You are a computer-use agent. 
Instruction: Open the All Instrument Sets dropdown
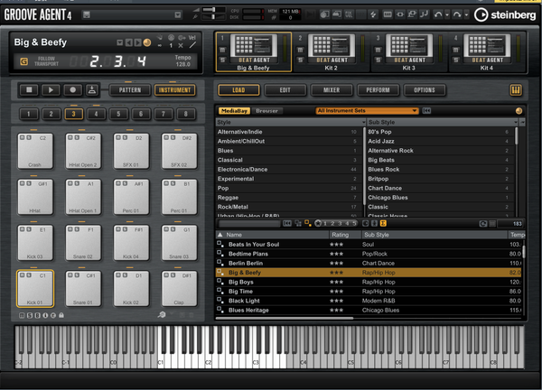coord(367,110)
